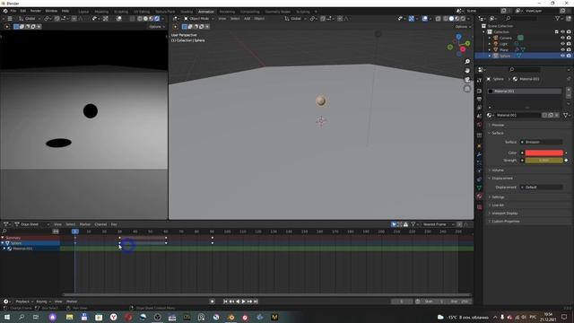Hide the Plane via its eye icon

coord(562,49)
